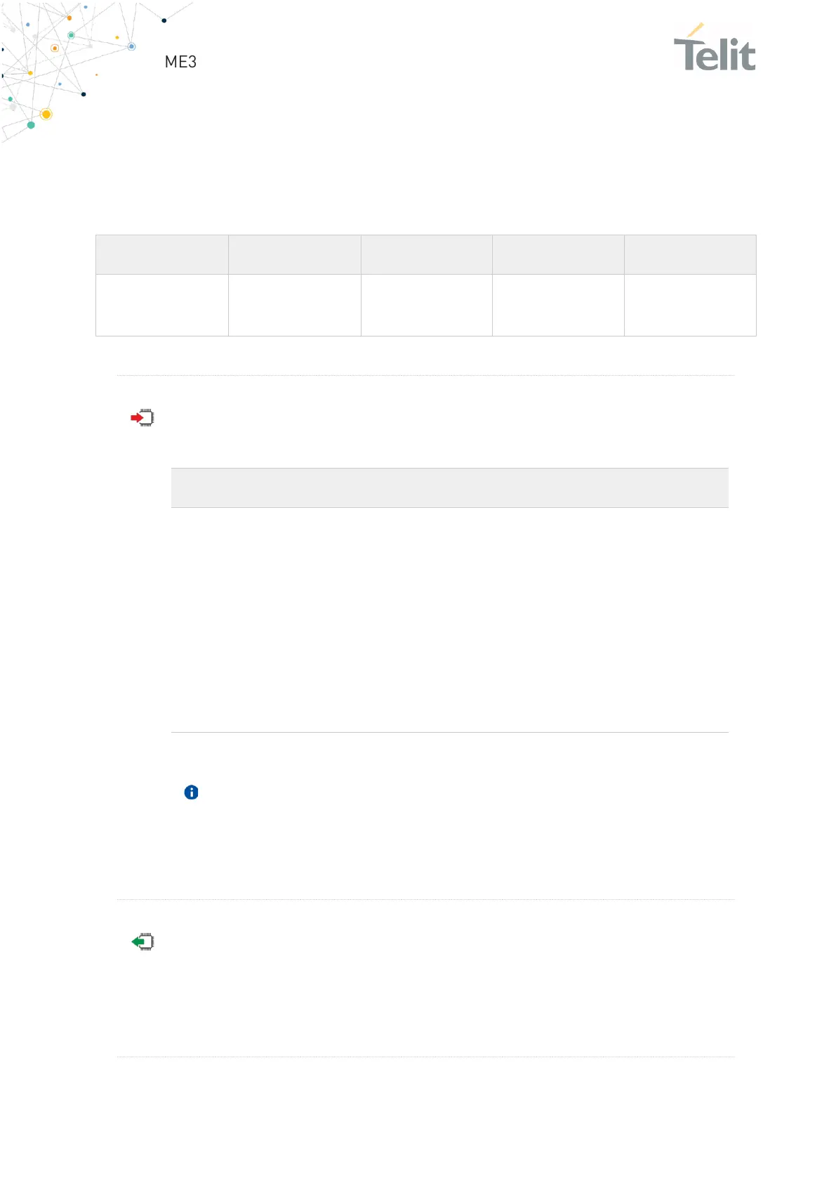Select the fourth gray header cell of table
The height and width of the screenshot is (1183, 836).
pyautogui.click(x=558, y=254)
